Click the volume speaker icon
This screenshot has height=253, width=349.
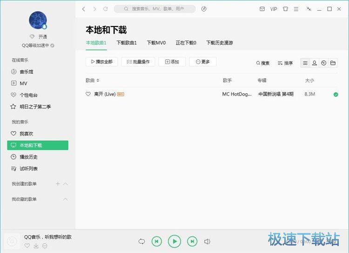coord(207,242)
